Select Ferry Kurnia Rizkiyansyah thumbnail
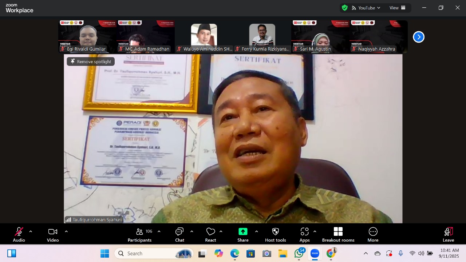 (262, 36)
